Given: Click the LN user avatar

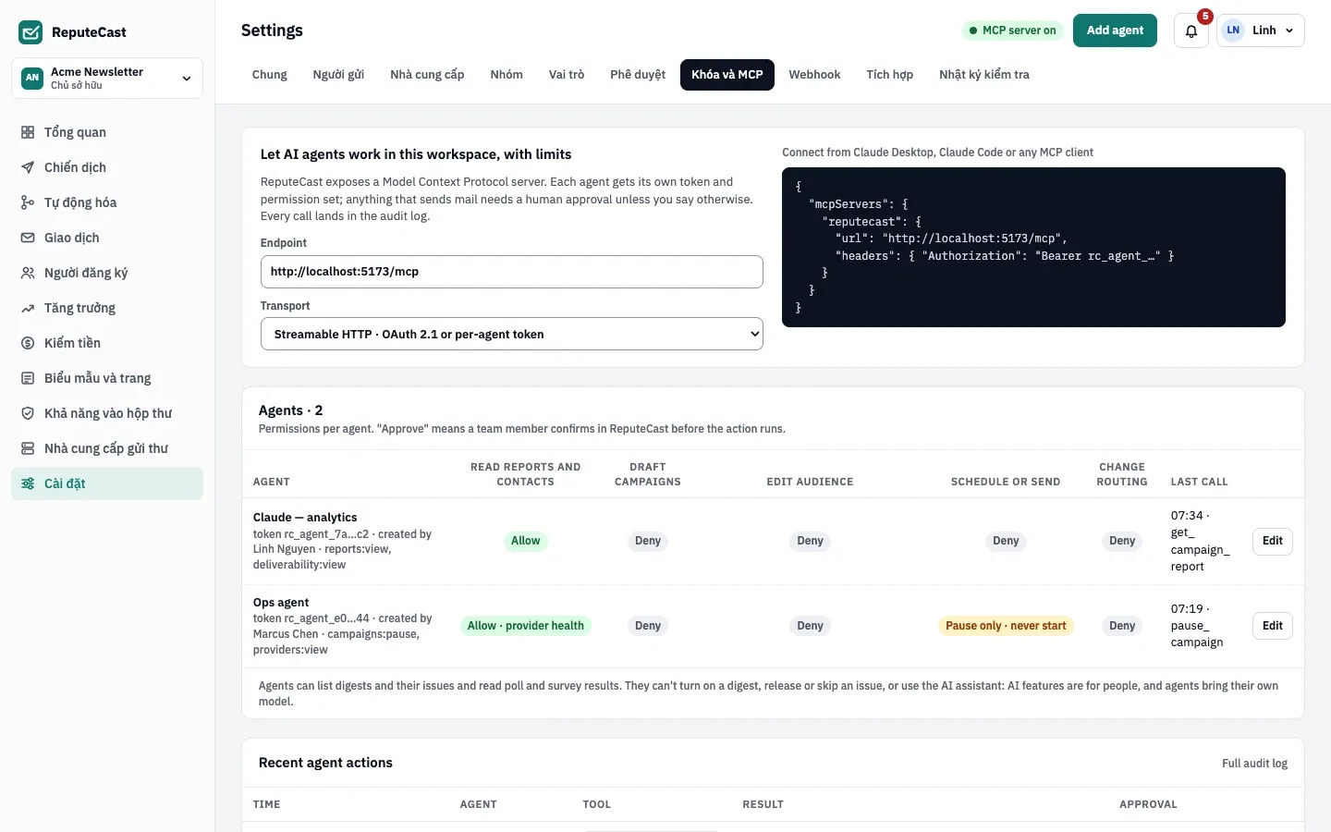Looking at the screenshot, I should coord(1233,31).
